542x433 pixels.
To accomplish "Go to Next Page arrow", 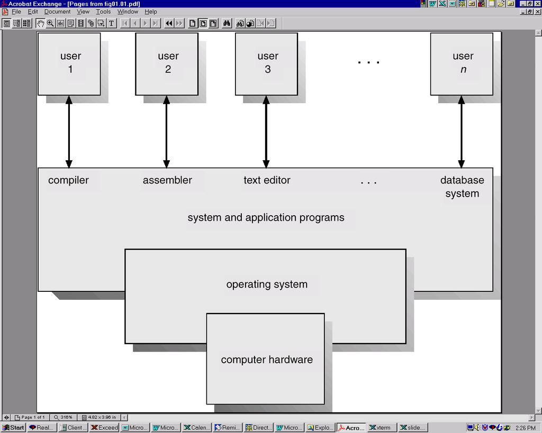I will click(x=145, y=23).
